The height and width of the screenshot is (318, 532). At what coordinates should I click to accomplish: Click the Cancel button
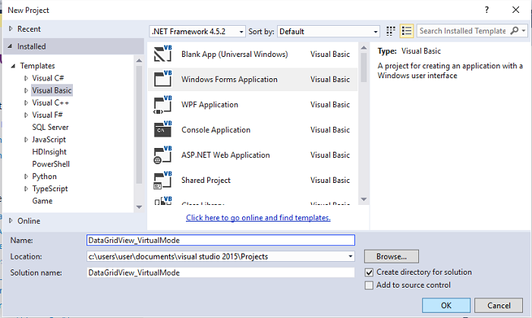click(x=499, y=305)
